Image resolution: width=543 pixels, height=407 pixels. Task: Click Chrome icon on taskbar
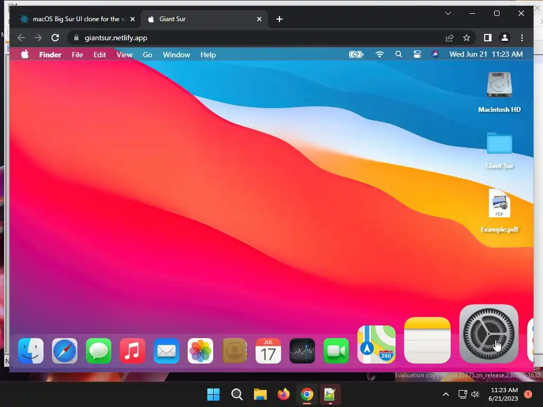pos(307,394)
